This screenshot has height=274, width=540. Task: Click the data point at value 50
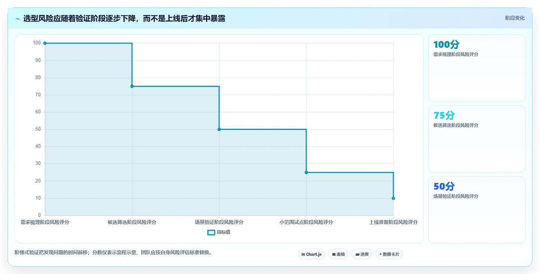point(219,129)
